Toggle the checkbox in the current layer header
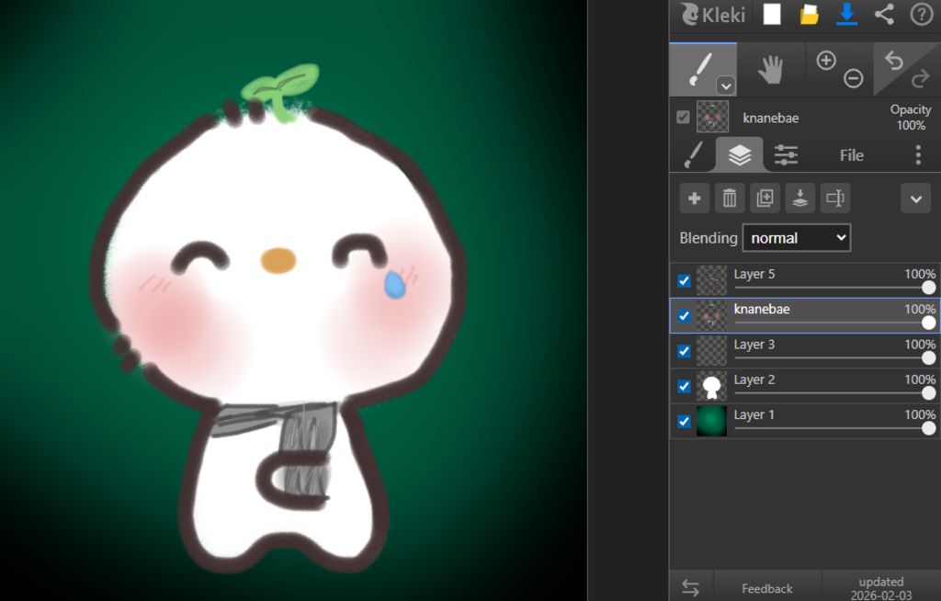 coord(683,117)
